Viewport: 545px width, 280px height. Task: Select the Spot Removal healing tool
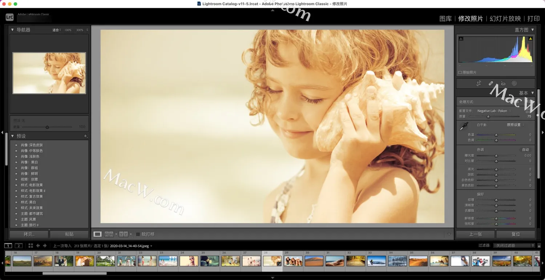(x=491, y=83)
